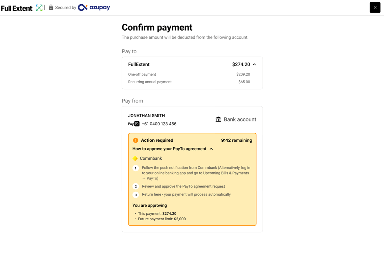Close the payment dialog with X
384x273 pixels.
pyautogui.click(x=375, y=7)
